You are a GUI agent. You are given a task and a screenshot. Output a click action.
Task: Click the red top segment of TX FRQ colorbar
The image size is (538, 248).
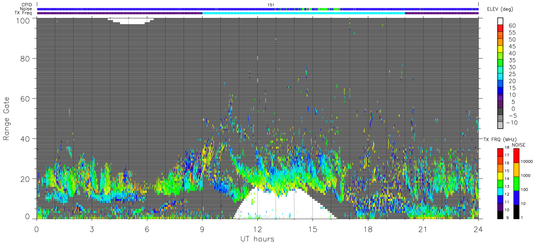(500, 152)
